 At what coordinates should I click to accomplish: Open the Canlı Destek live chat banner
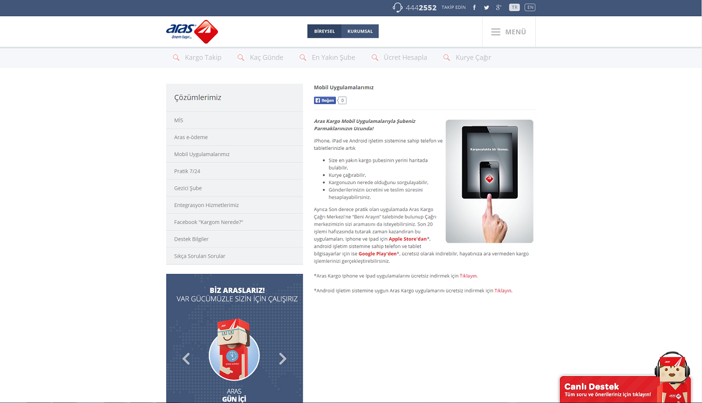click(x=625, y=390)
